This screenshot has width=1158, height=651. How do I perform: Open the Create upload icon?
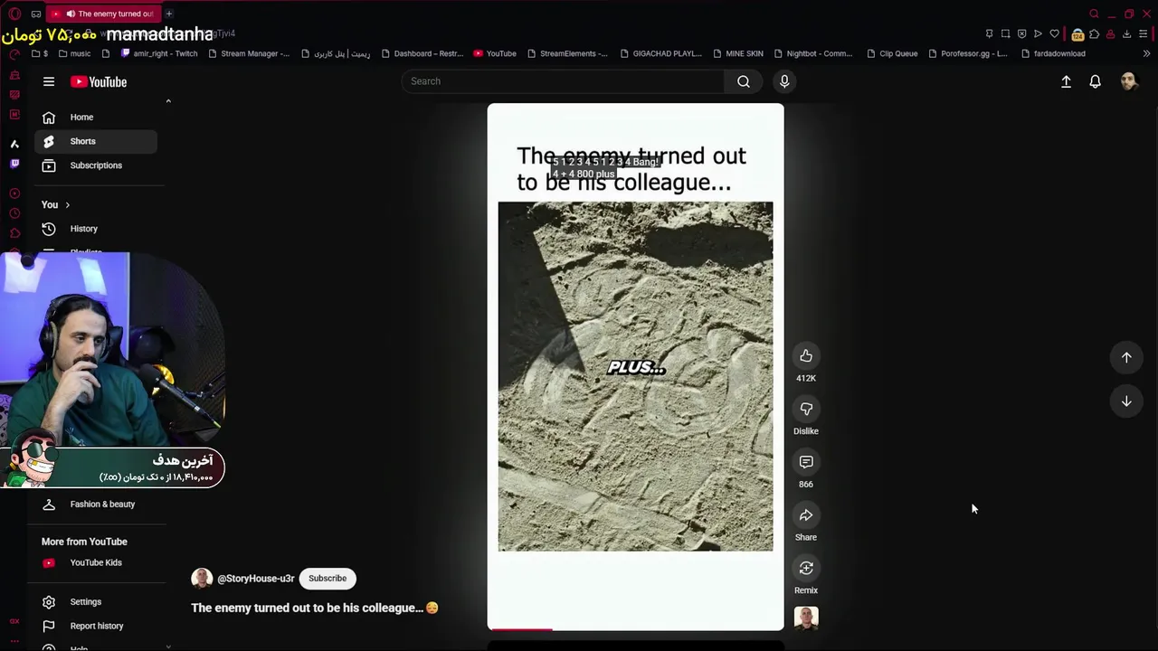point(1066,81)
